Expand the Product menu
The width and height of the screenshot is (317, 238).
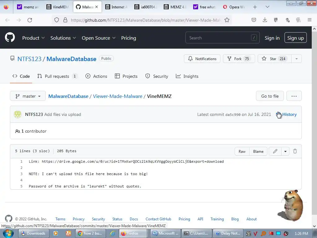(33, 38)
